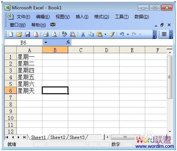Click the fx Insert Function button
Screen dimensions: 177x151
68,42
